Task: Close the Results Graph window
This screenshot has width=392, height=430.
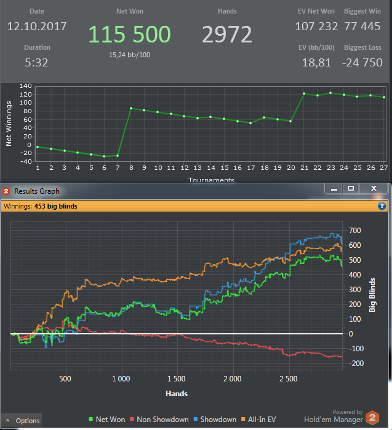Action: 374,189
